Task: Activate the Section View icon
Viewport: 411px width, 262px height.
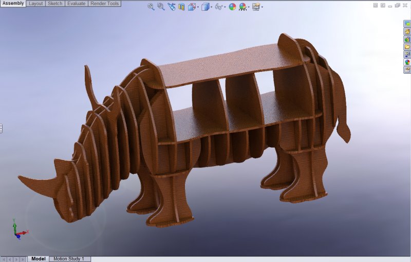Action: (x=181, y=7)
